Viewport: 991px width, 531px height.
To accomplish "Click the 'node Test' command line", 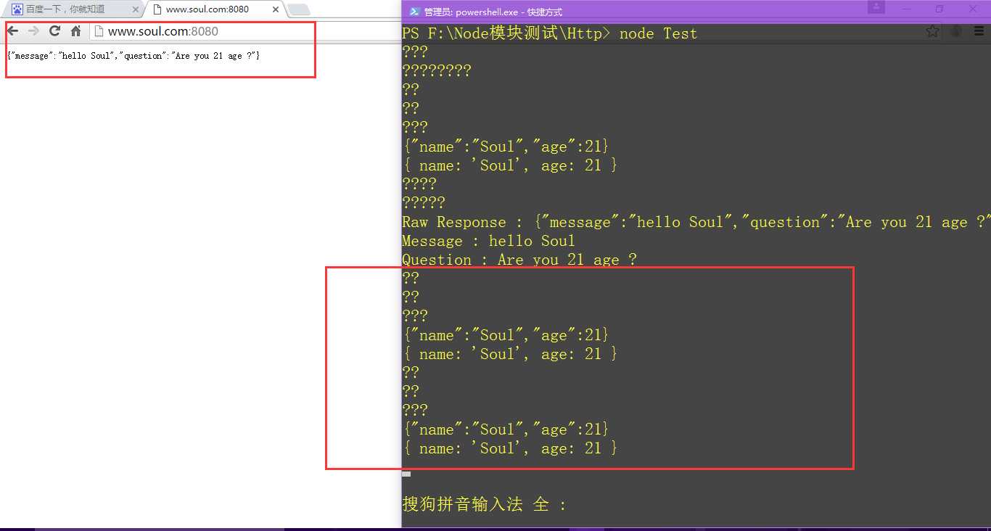I will pos(550,33).
